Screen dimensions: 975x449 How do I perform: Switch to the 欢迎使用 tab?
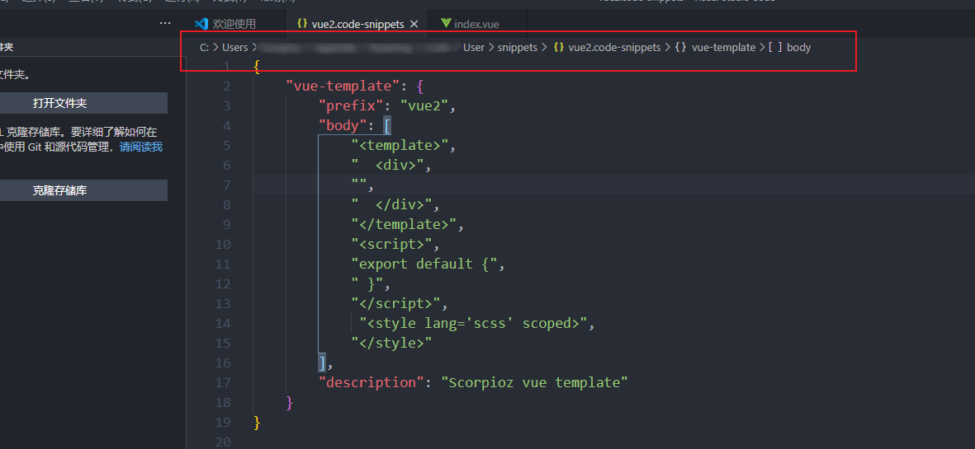[225, 24]
